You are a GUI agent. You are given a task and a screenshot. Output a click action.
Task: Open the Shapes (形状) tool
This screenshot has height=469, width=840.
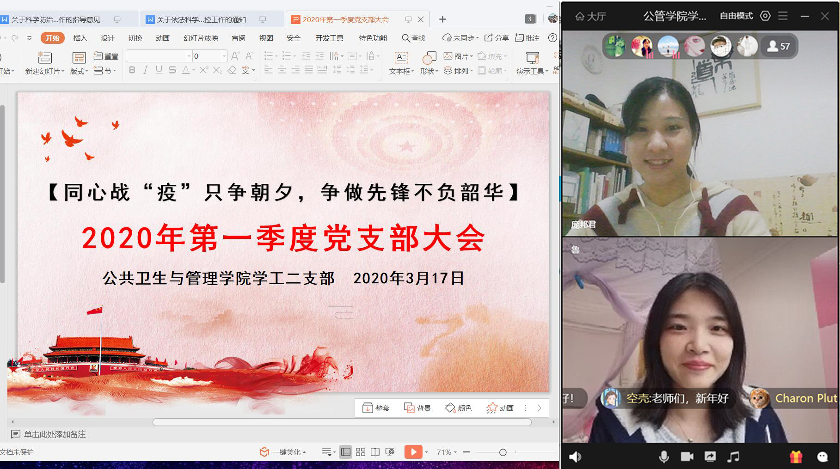[429, 58]
